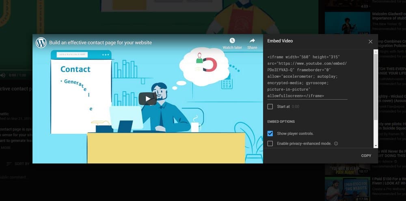This screenshot has height=201, width=406.
Task: Click the Start at time field
Action: pyautogui.click(x=296, y=107)
